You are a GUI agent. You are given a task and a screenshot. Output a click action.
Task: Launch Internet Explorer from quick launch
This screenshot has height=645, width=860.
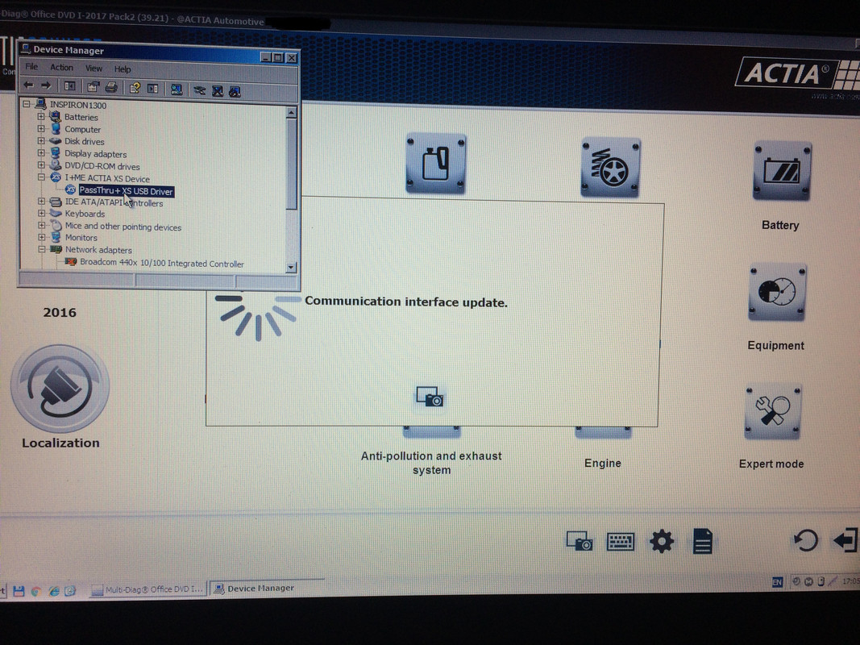point(54,591)
